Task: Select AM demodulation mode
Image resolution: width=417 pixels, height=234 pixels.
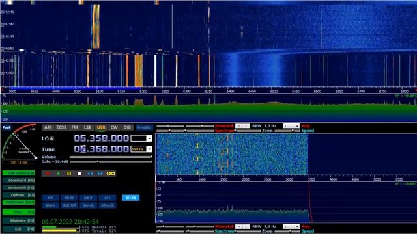Action: tap(48, 127)
